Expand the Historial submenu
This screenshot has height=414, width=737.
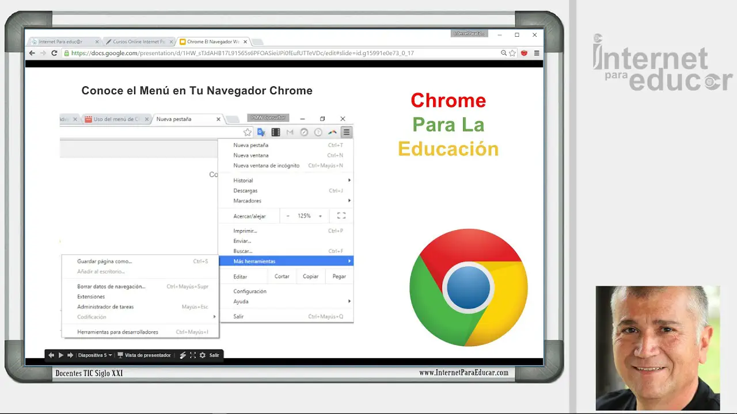coord(286,181)
